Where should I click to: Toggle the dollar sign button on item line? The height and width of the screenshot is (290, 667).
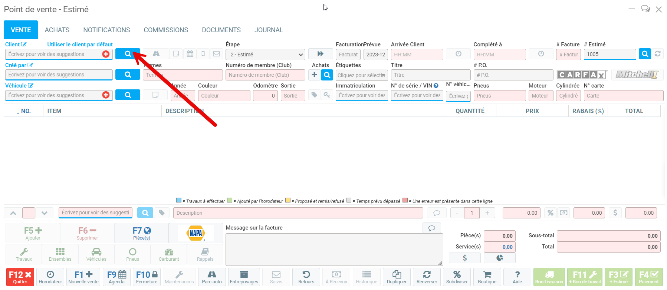click(x=615, y=213)
